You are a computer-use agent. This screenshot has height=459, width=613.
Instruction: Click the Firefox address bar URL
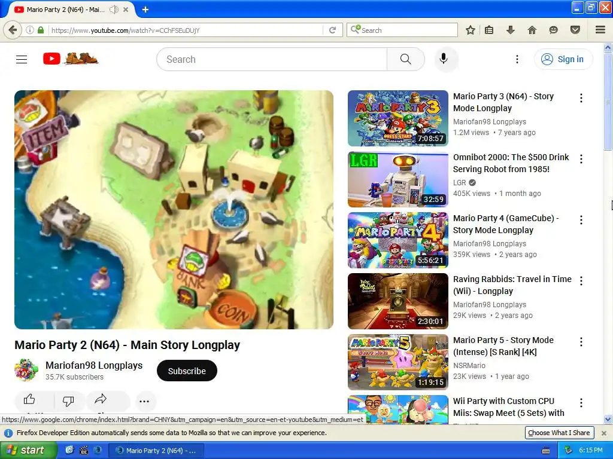(x=186, y=30)
